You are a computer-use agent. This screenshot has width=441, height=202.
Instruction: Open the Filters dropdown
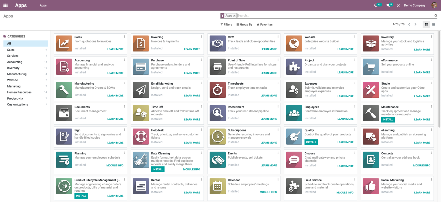pyautogui.click(x=226, y=24)
